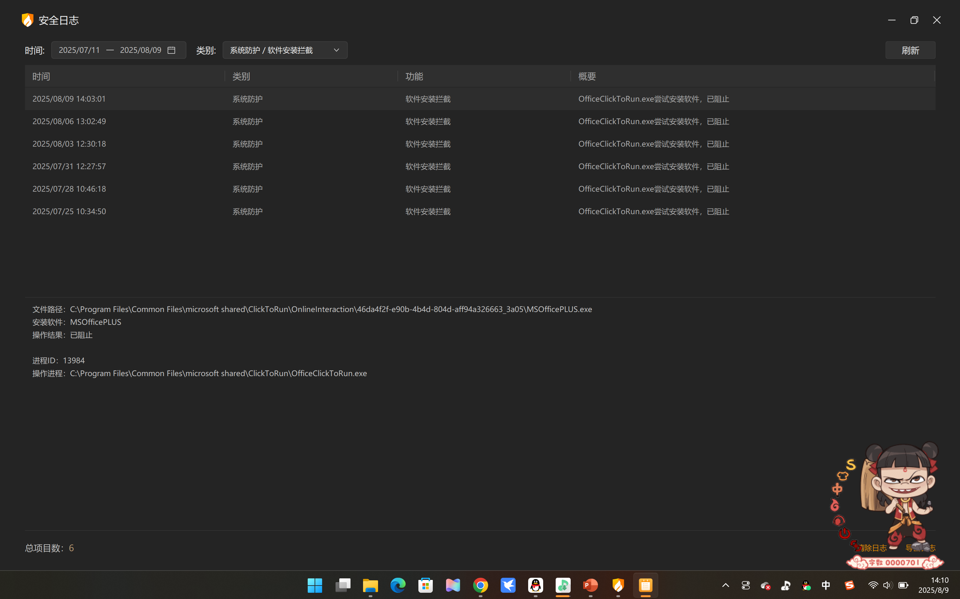
Task: Click the red power icon on Sogou overlay
Action: click(844, 533)
